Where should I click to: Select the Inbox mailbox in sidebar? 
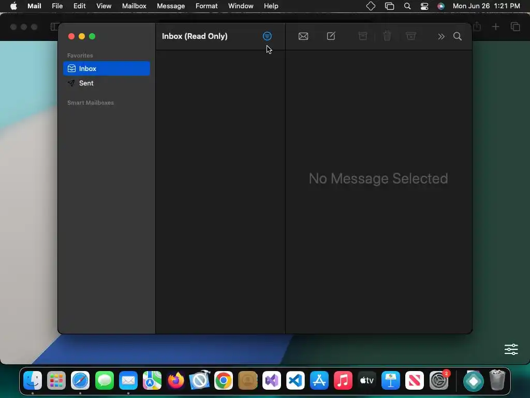(107, 68)
